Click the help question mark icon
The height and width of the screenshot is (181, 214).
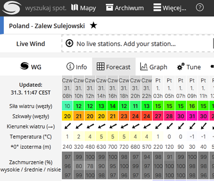point(200,8)
